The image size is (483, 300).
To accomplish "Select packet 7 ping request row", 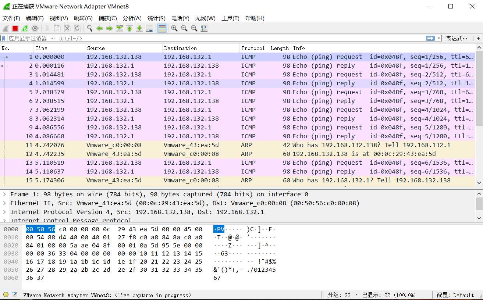I will (x=238, y=110).
